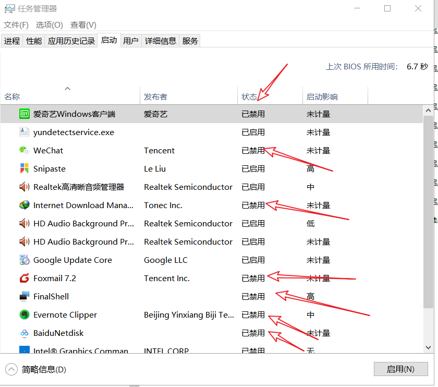The image size is (438, 387).
Task: Open the 文件(F) menu
Action: pos(16,25)
